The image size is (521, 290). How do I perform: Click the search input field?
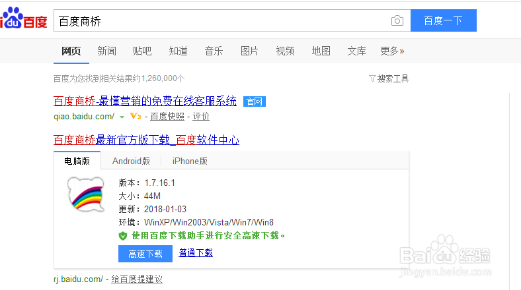[232, 20]
